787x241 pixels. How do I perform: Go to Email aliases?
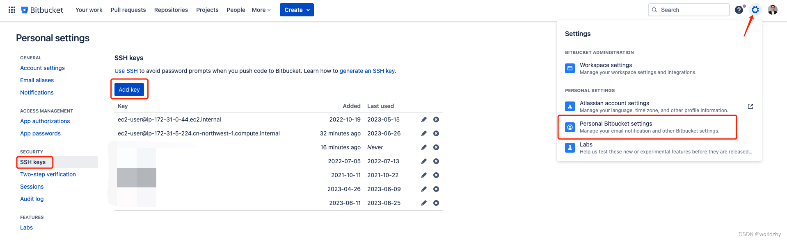[x=37, y=80]
